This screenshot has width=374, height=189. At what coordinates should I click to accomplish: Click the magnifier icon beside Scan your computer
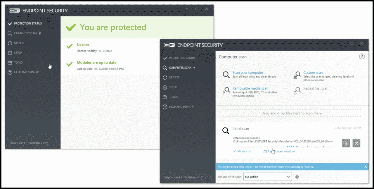pyautogui.click(x=226, y=75)
